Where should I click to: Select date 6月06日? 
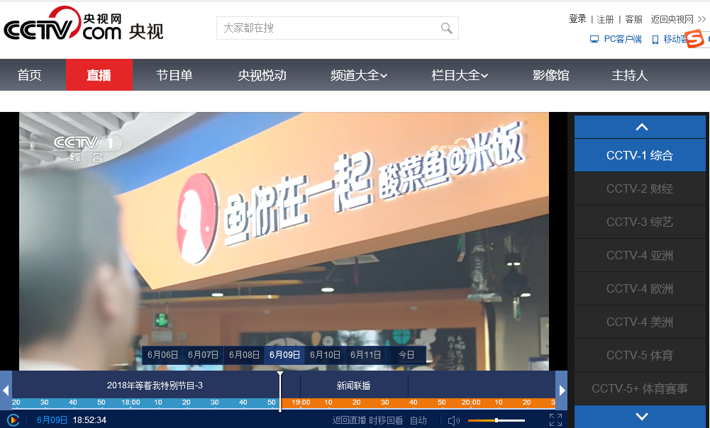coord(162,355)
